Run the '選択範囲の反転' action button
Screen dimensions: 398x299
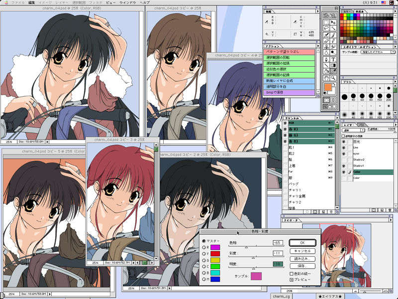tap(290, 57)
